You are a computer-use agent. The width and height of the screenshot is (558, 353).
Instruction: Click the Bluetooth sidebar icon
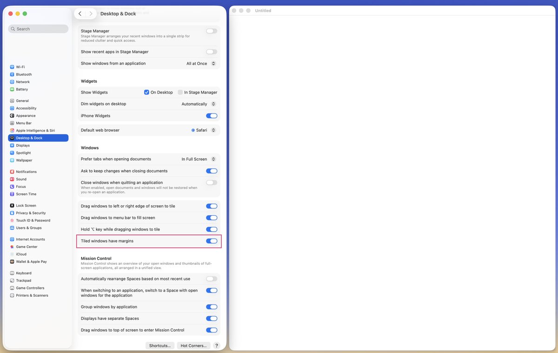click(x=12, y=74)
